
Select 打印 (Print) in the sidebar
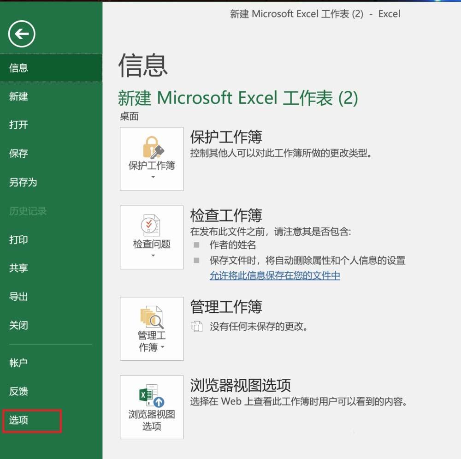[x=18, y=239]
